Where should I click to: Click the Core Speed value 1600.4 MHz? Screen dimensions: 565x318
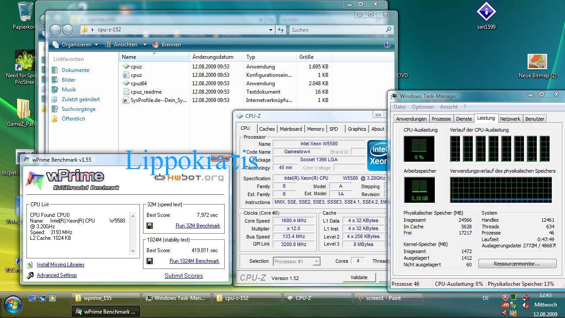pyautogui.click(x=294, y=221)
